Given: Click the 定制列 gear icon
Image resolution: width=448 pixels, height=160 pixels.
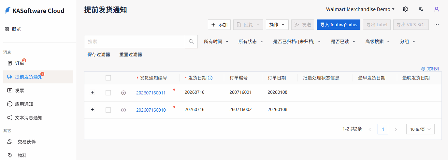Looking at the screenshot, I should [x=423, y=69].
